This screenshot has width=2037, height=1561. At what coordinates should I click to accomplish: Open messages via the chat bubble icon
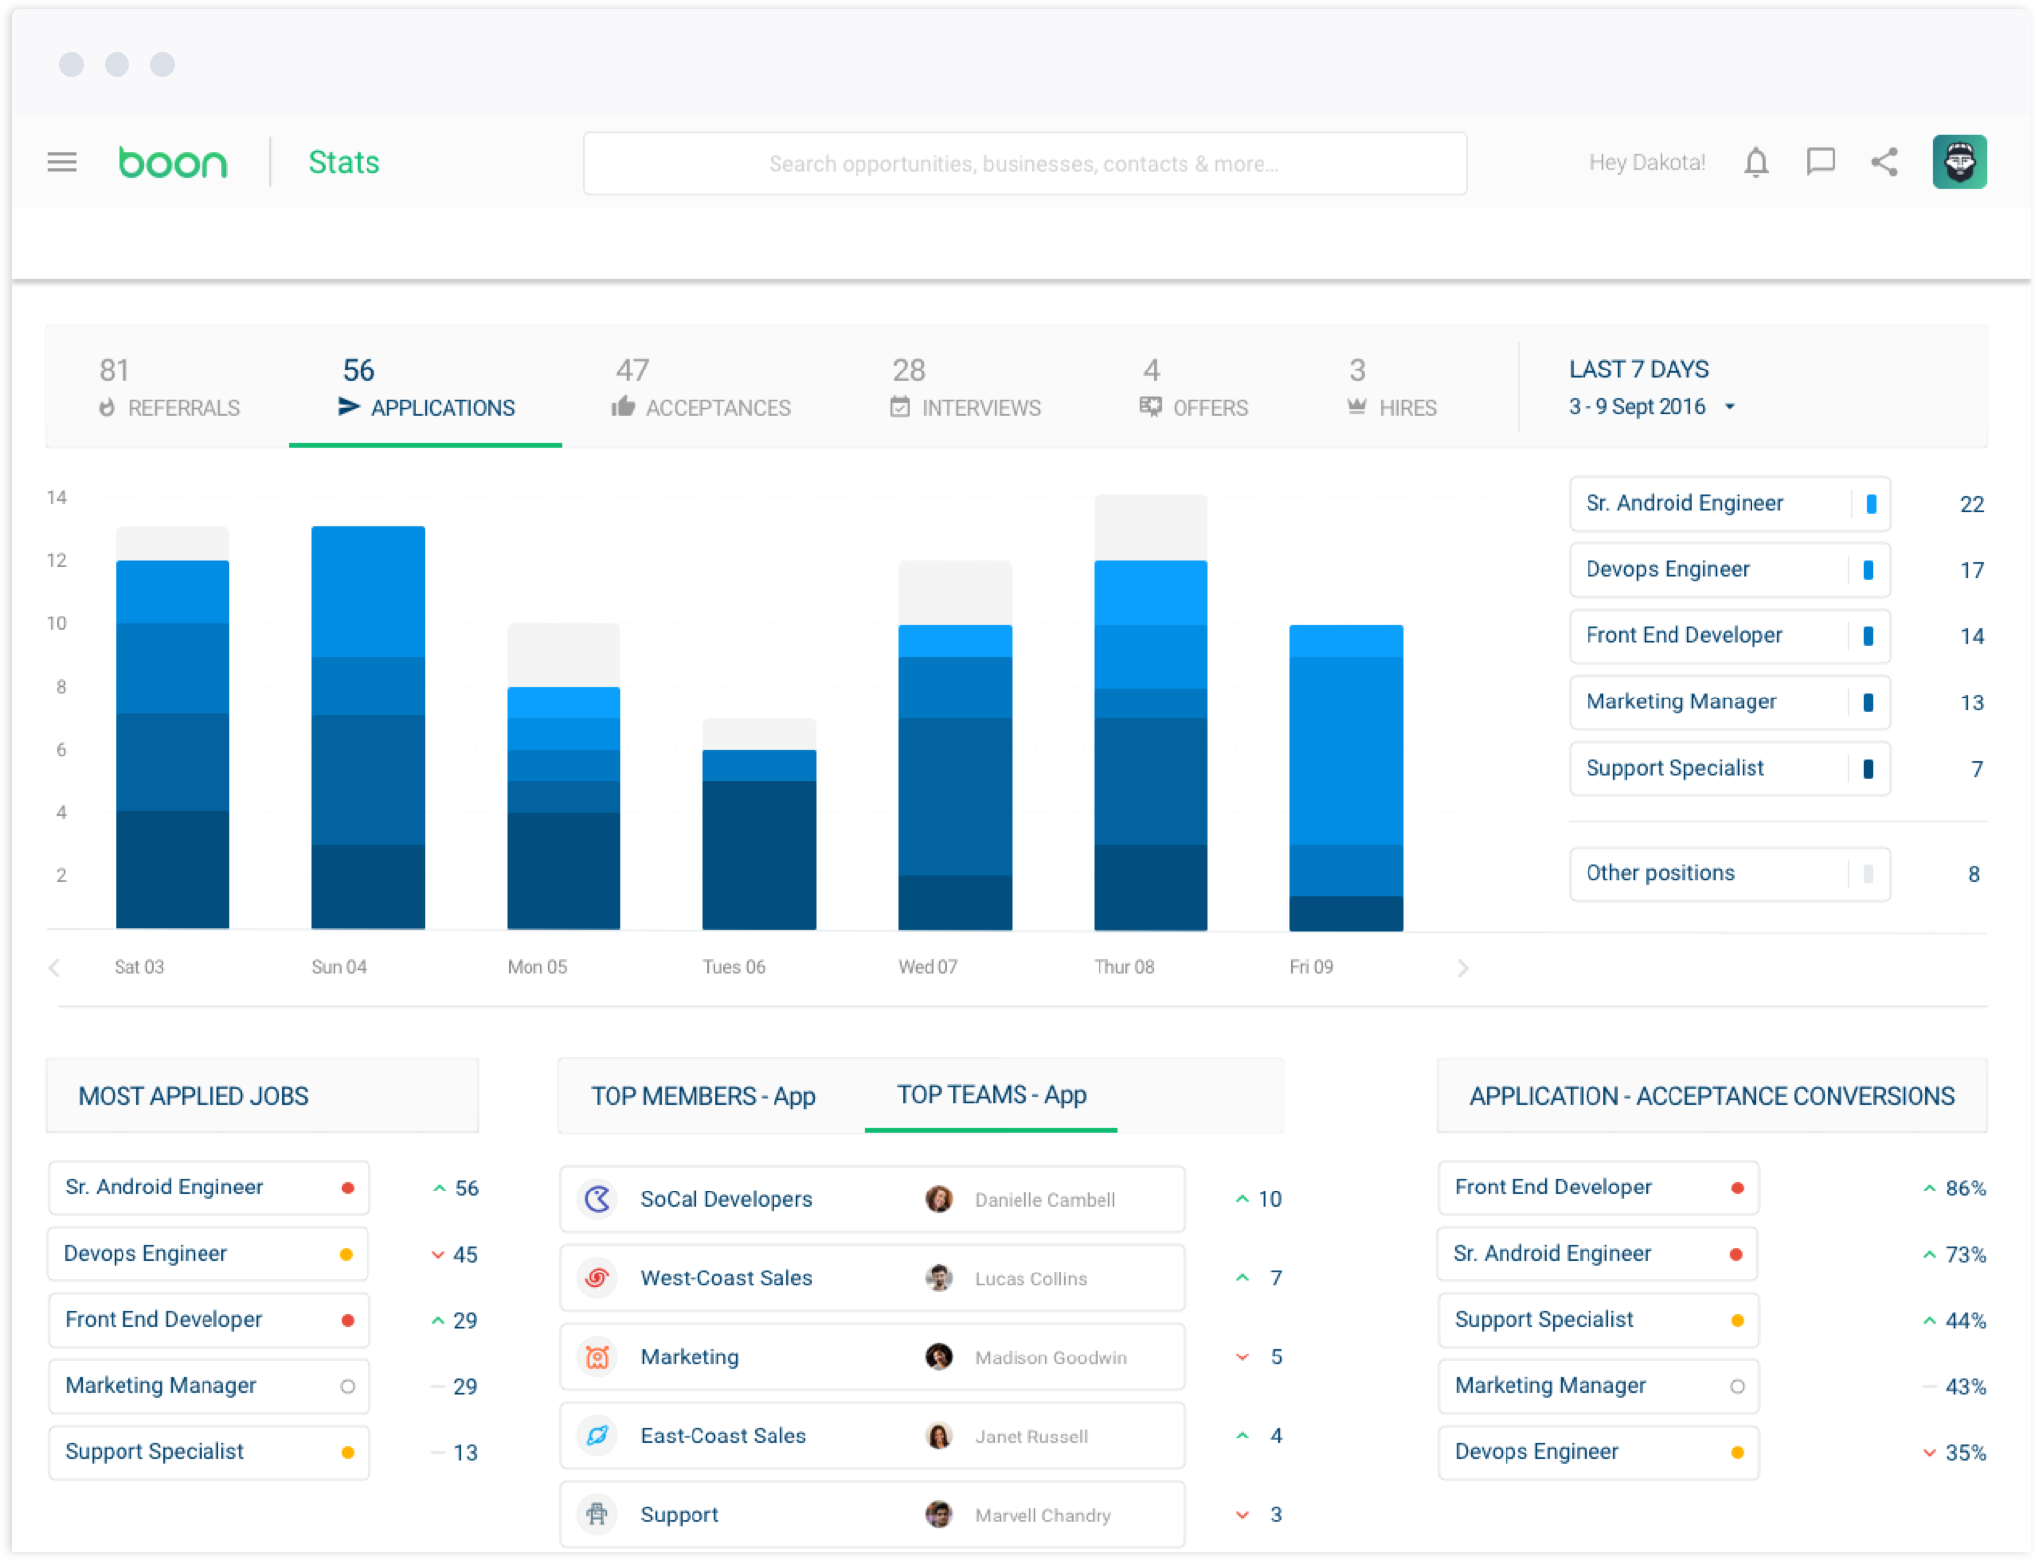(x=1821, y=162)
